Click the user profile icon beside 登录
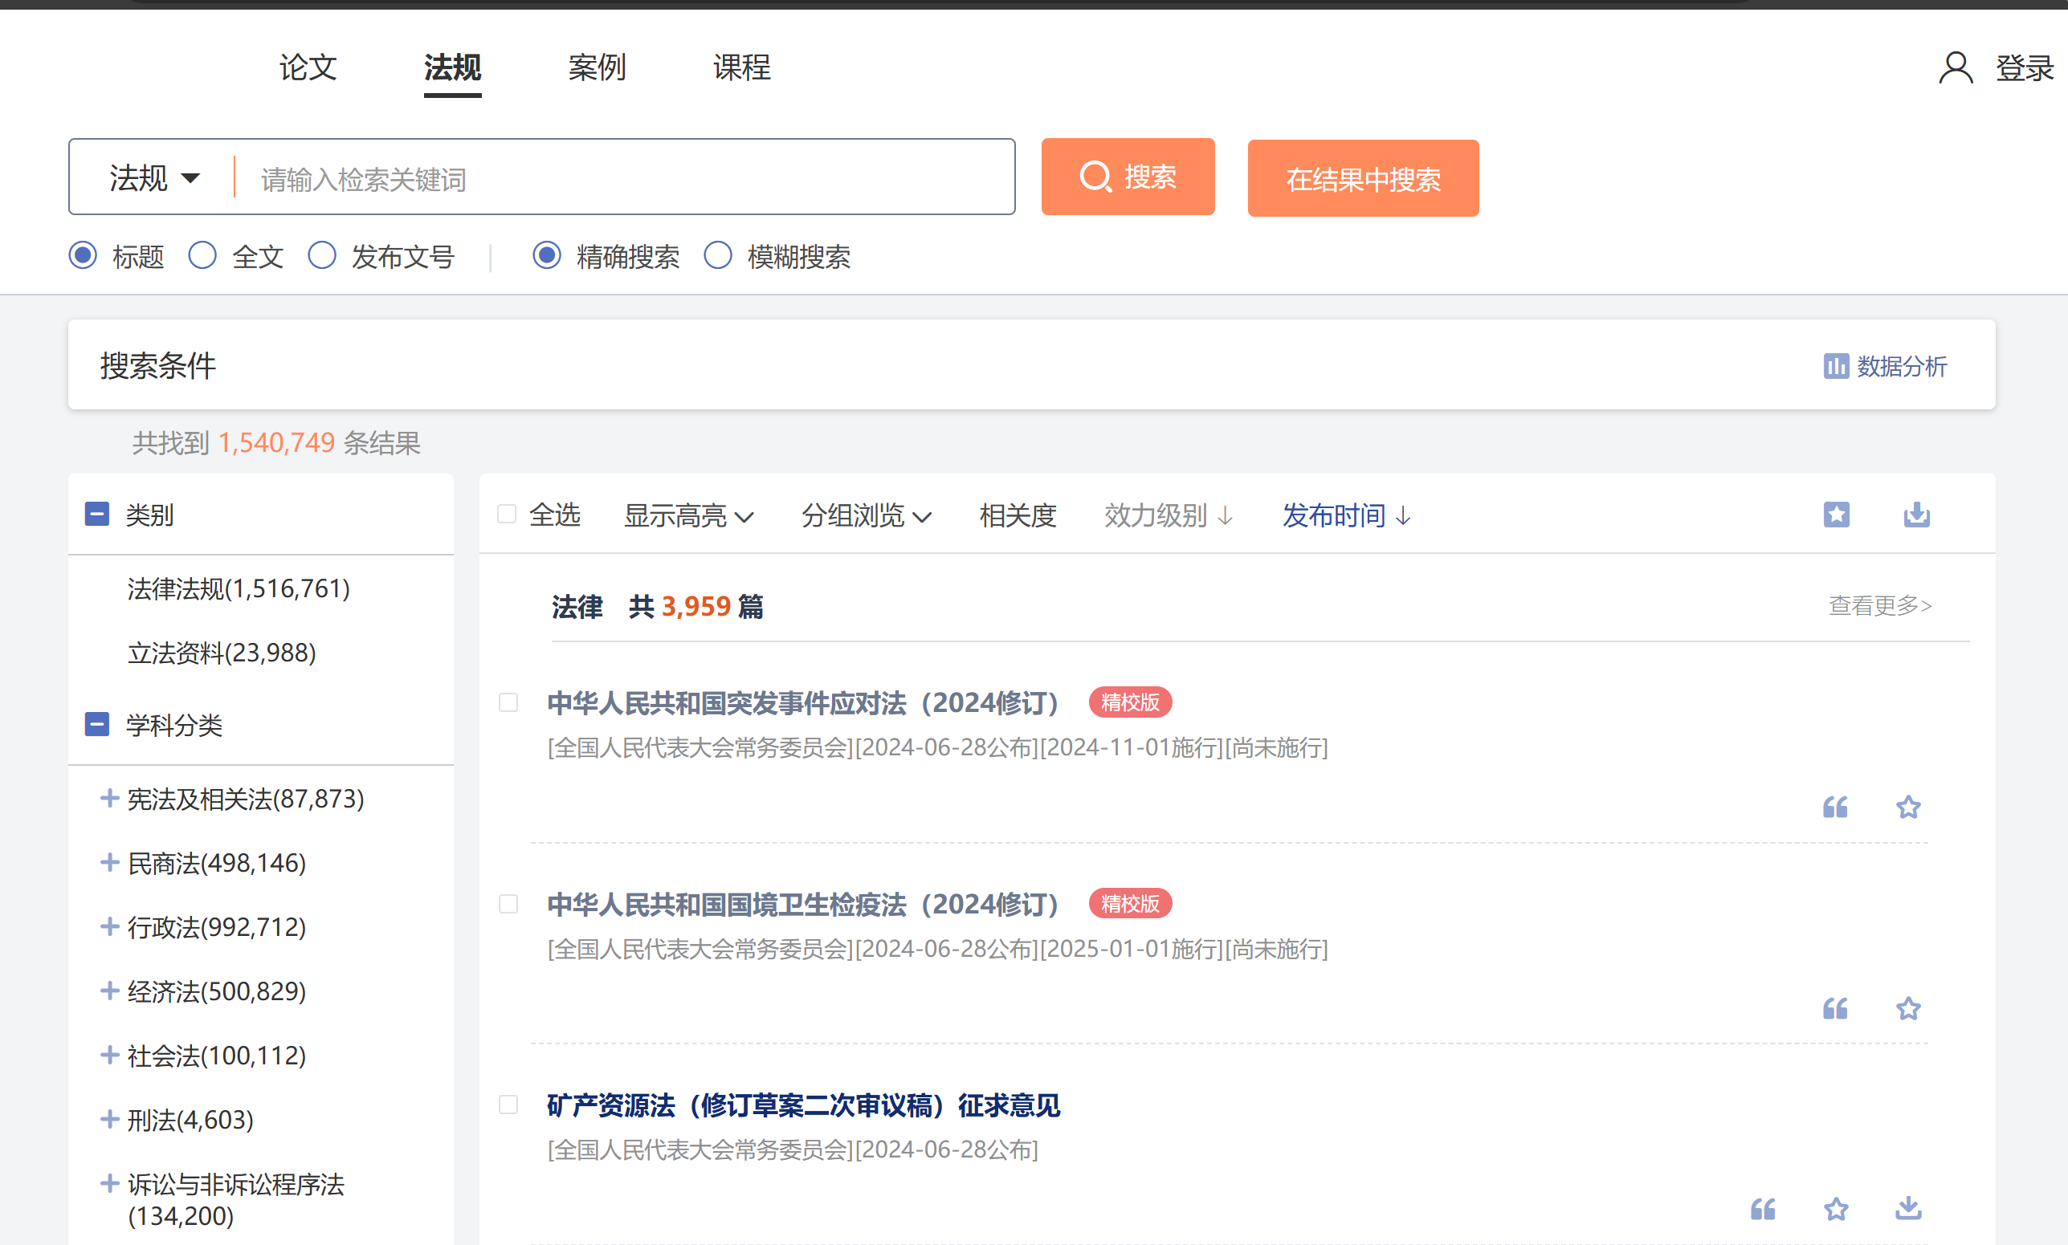 point(1956,68)
